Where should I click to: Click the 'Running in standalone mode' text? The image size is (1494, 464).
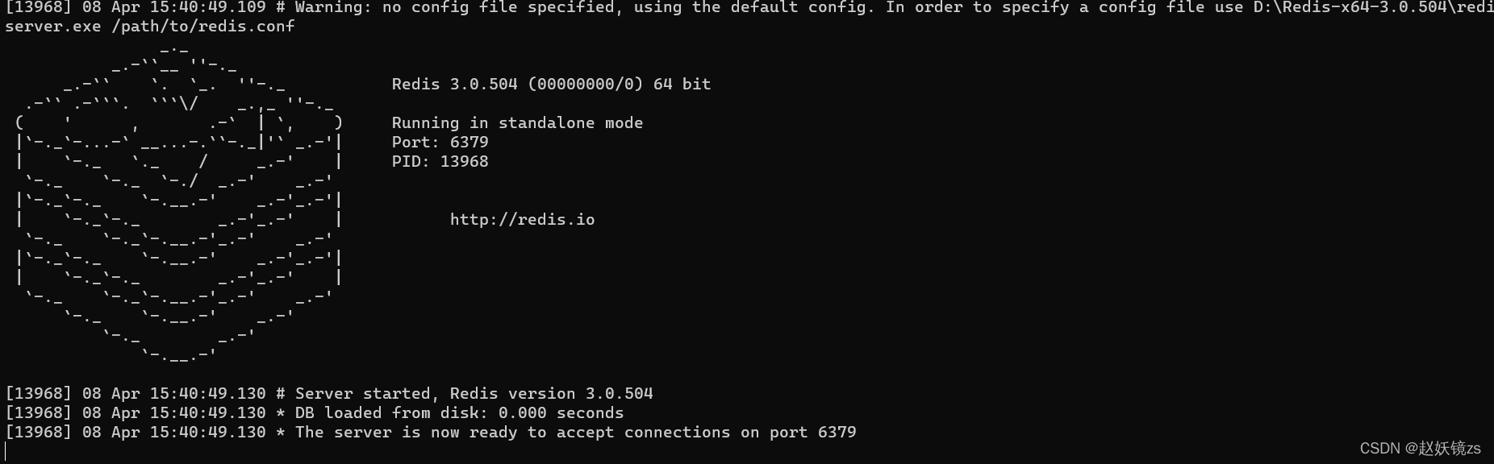pyautogui.click(x=517, y=122)
